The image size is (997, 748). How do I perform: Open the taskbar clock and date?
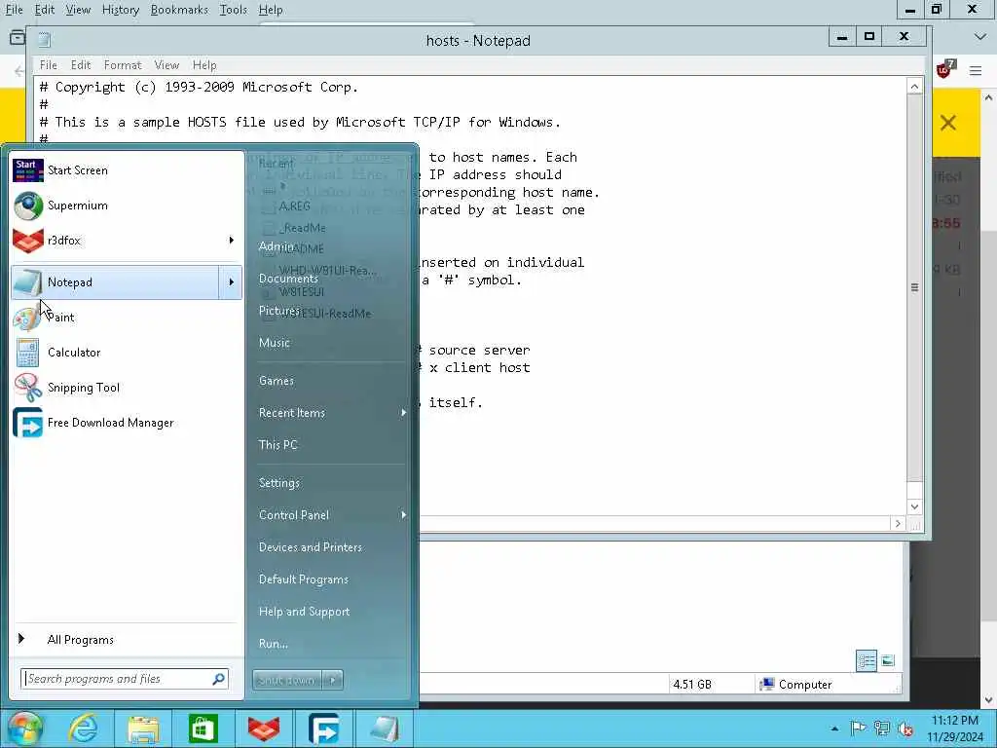(x=955, y=729)
